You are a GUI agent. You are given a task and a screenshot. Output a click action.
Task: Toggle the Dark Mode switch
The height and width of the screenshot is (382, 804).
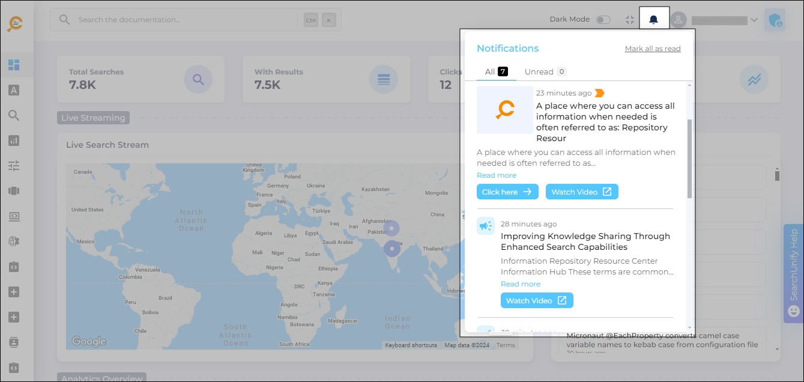(x=603, y=20)
